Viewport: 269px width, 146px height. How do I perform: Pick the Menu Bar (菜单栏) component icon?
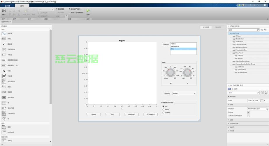click(x=4, y=140)
